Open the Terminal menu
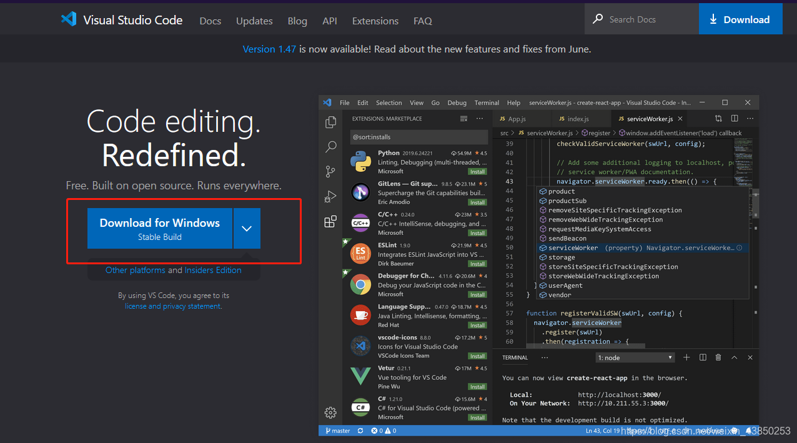This screenshot has height=443, width=797. point(487,102)
